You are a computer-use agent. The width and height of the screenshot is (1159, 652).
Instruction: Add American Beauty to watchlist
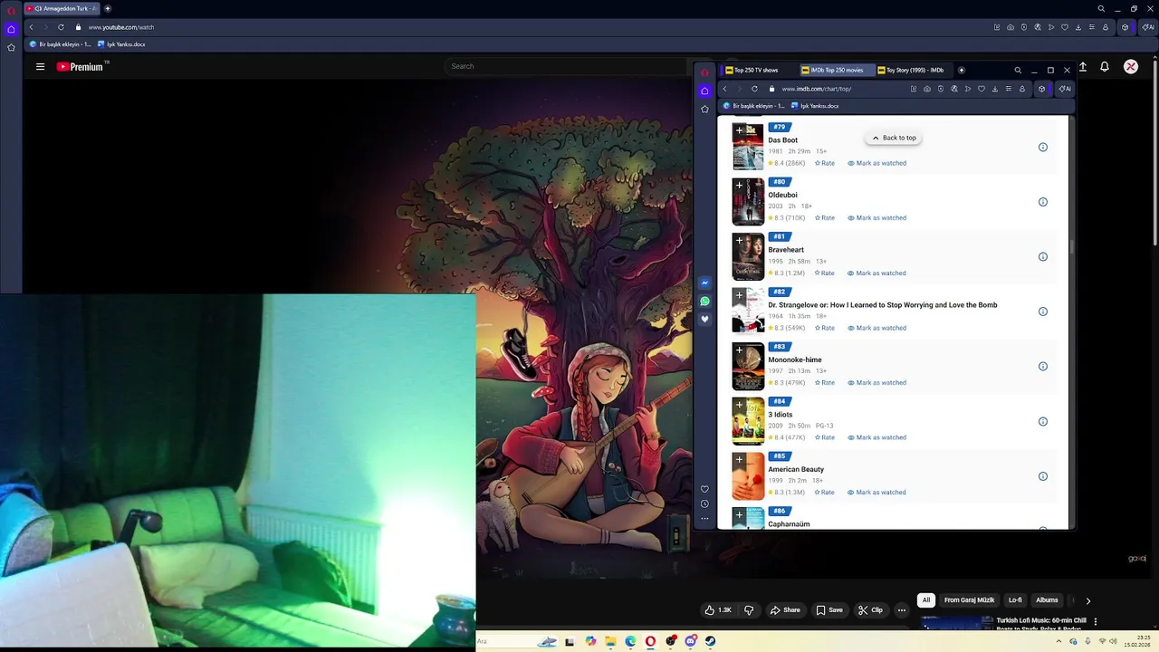(x=739, y=460)
